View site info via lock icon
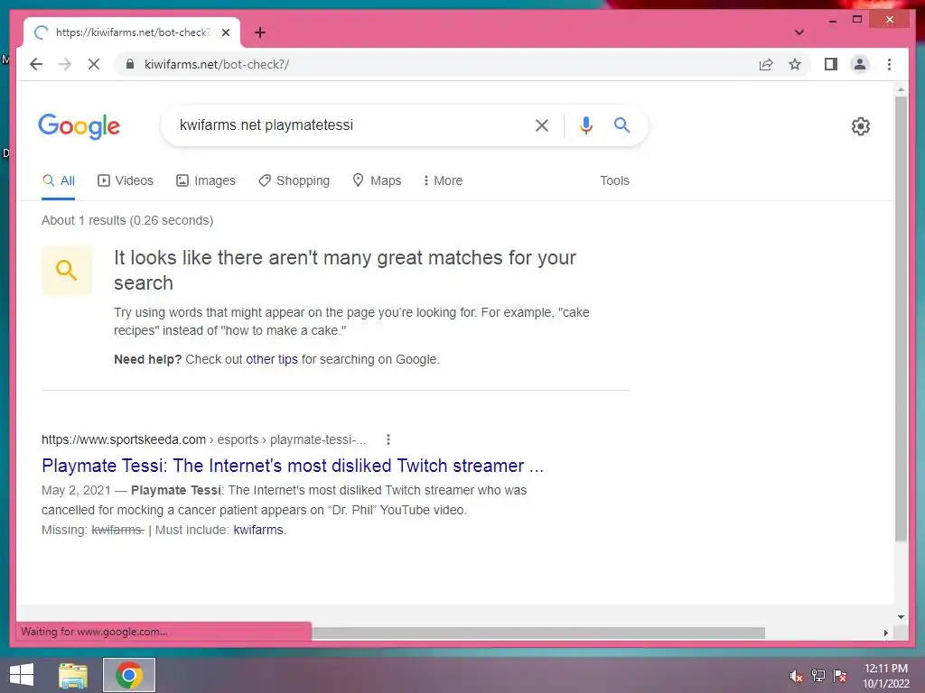The height and width of the screenshot is (693, 925). [130, 64]
